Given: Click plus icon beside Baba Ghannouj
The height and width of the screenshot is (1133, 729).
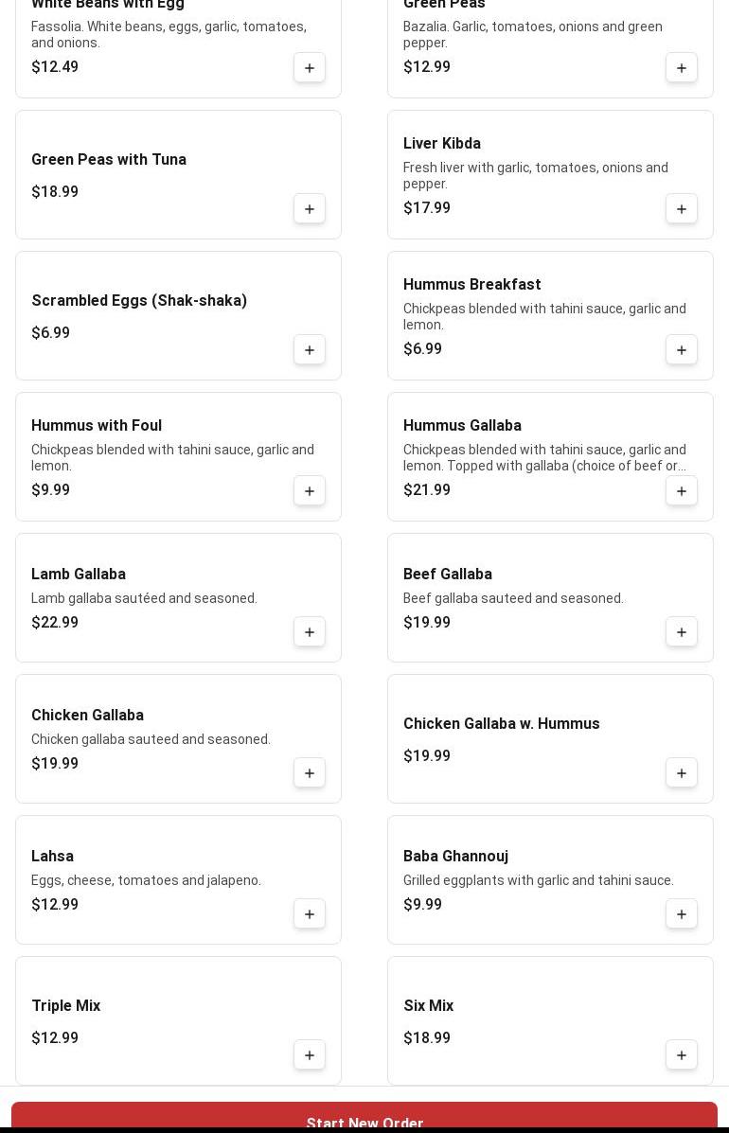Looking at the screenshot, I should [682, 913].
